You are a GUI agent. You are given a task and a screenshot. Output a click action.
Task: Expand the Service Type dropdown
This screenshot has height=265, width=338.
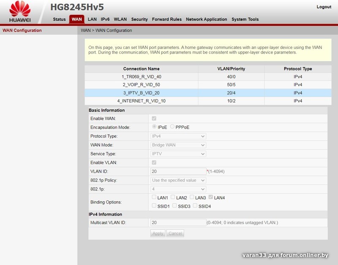click(178, 154)
